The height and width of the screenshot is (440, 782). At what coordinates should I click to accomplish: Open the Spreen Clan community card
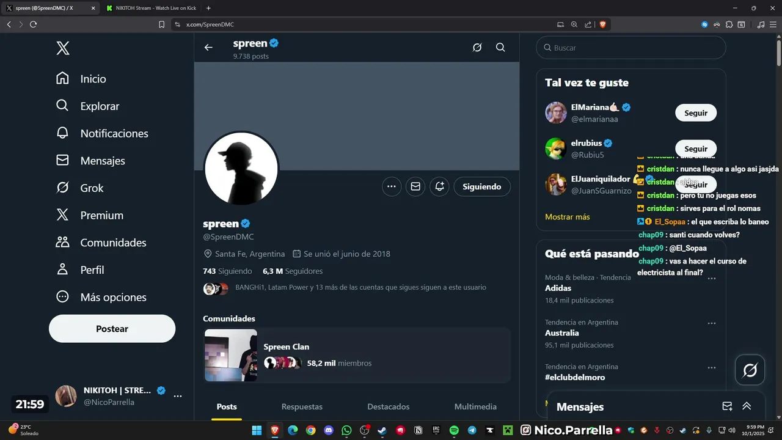357,355
